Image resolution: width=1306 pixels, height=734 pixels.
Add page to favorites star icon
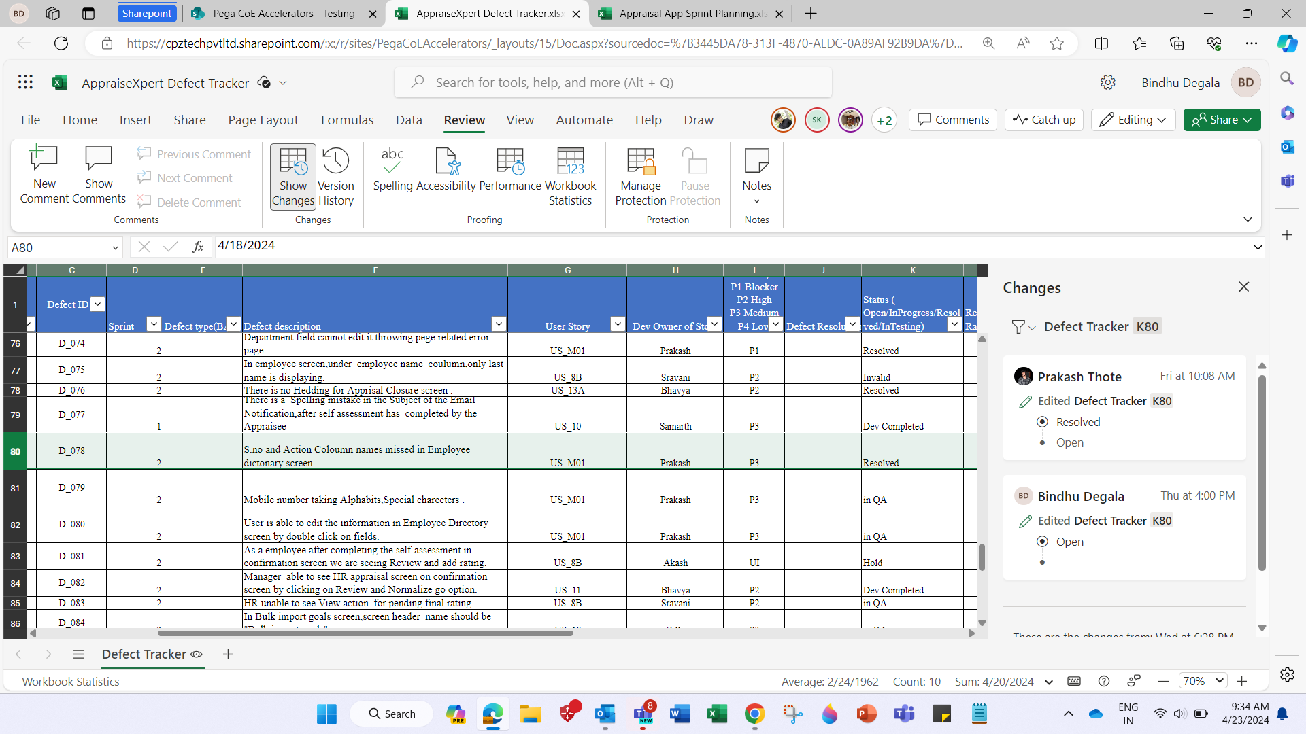[x=1056, y=43]
